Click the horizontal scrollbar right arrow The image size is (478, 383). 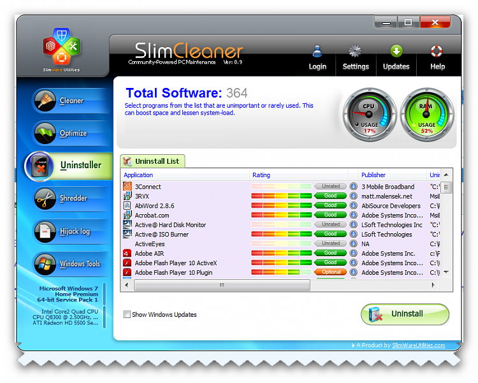tap(433, 285)
